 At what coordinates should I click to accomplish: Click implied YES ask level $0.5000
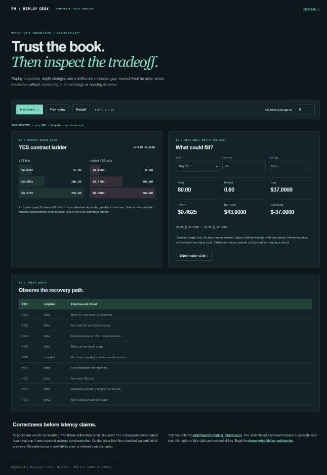[123, 192]
